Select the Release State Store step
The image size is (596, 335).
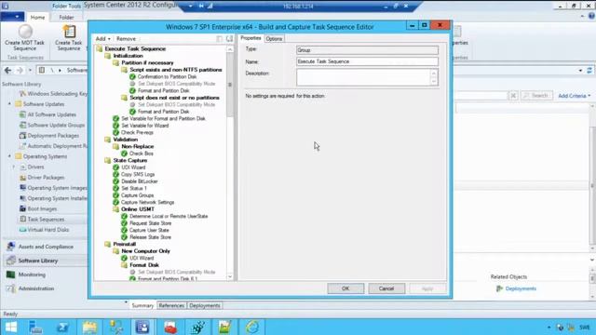(150, 237)
